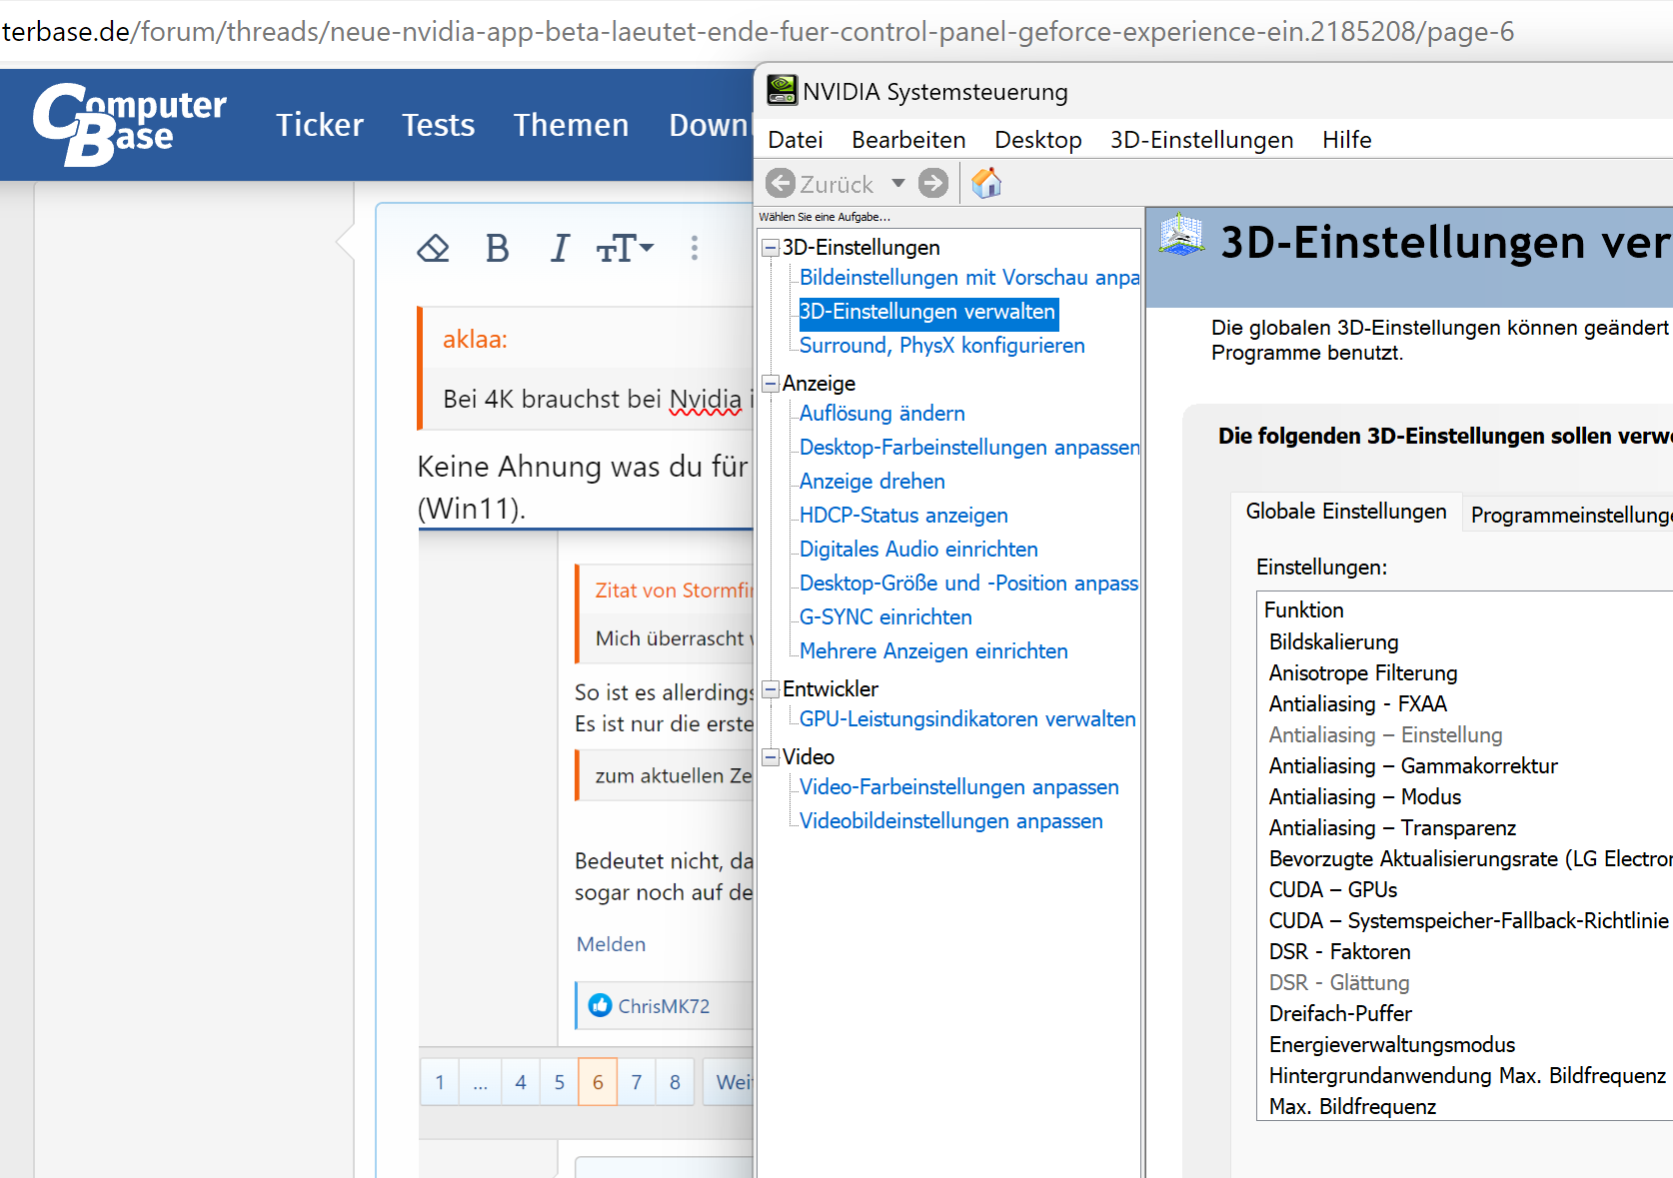
Task: Collapse the 3D-Einstellungen tree node
Action: tap(771, 248)
